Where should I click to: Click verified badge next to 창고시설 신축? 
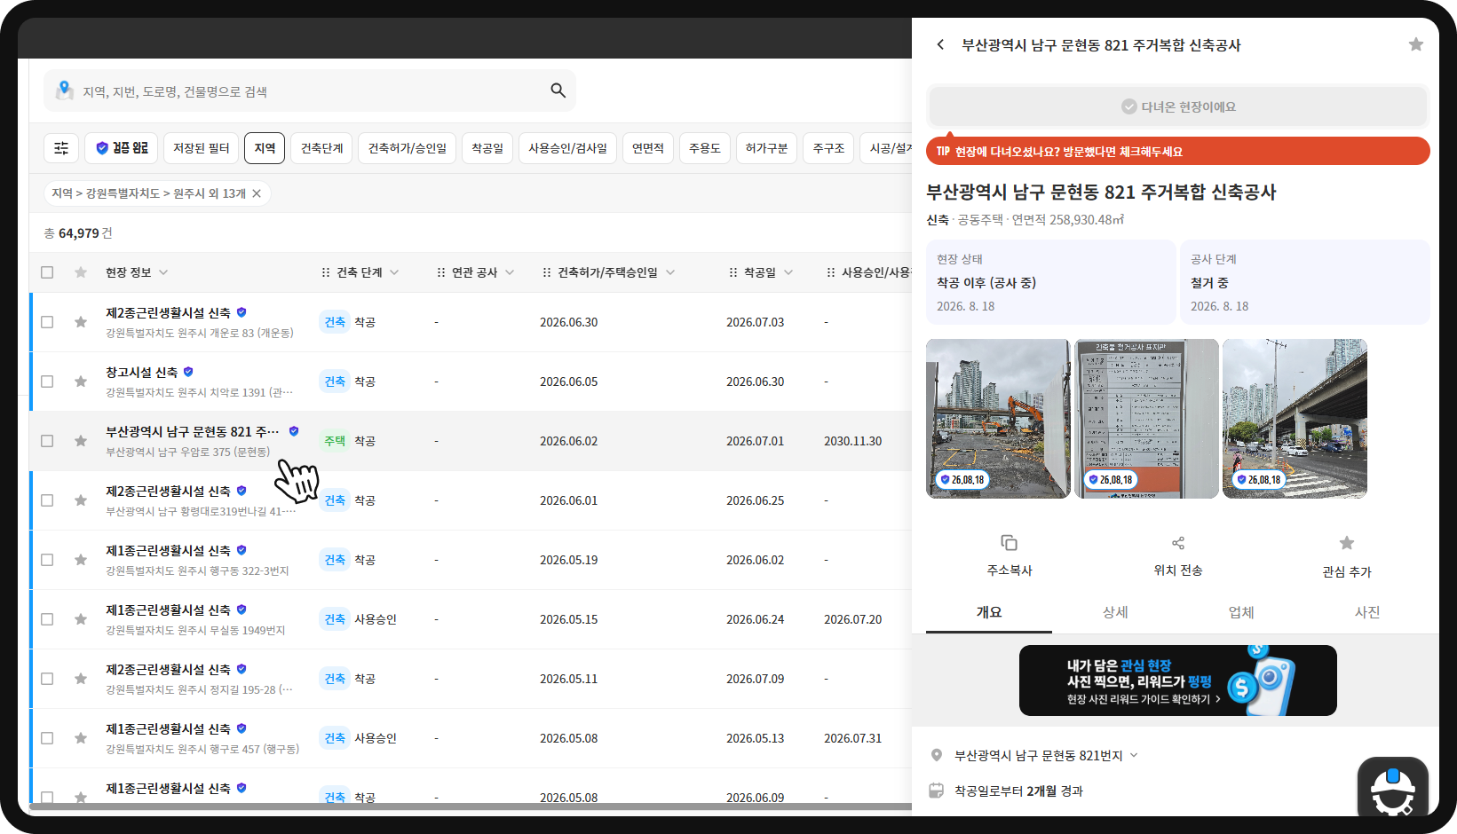(x=188, y=372)
